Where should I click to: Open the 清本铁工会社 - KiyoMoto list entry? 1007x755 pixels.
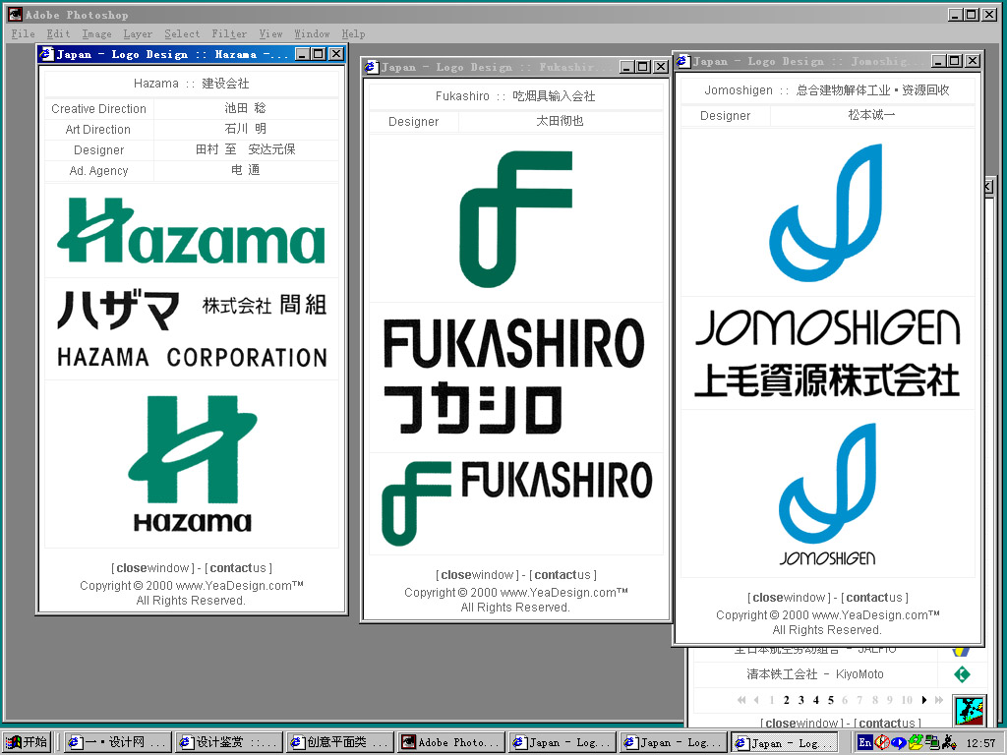tap(815, 674)
